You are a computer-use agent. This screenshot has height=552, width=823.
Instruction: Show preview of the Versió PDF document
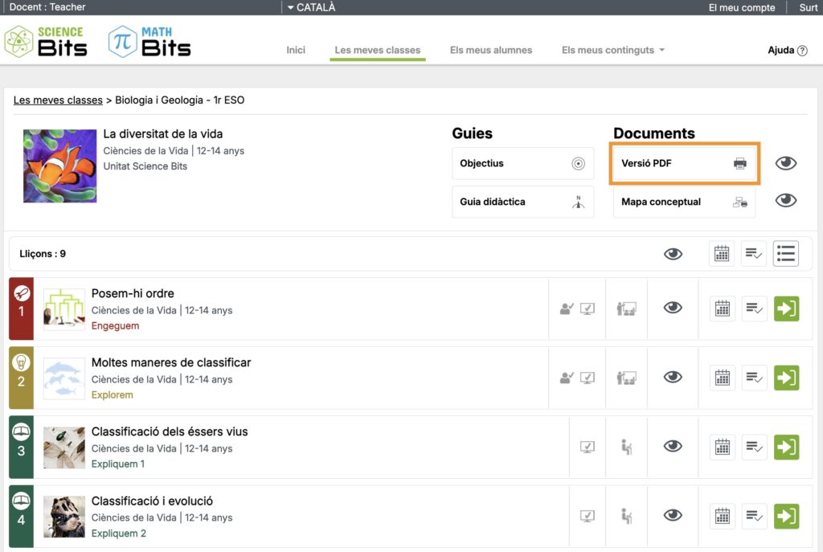point(785,163)
